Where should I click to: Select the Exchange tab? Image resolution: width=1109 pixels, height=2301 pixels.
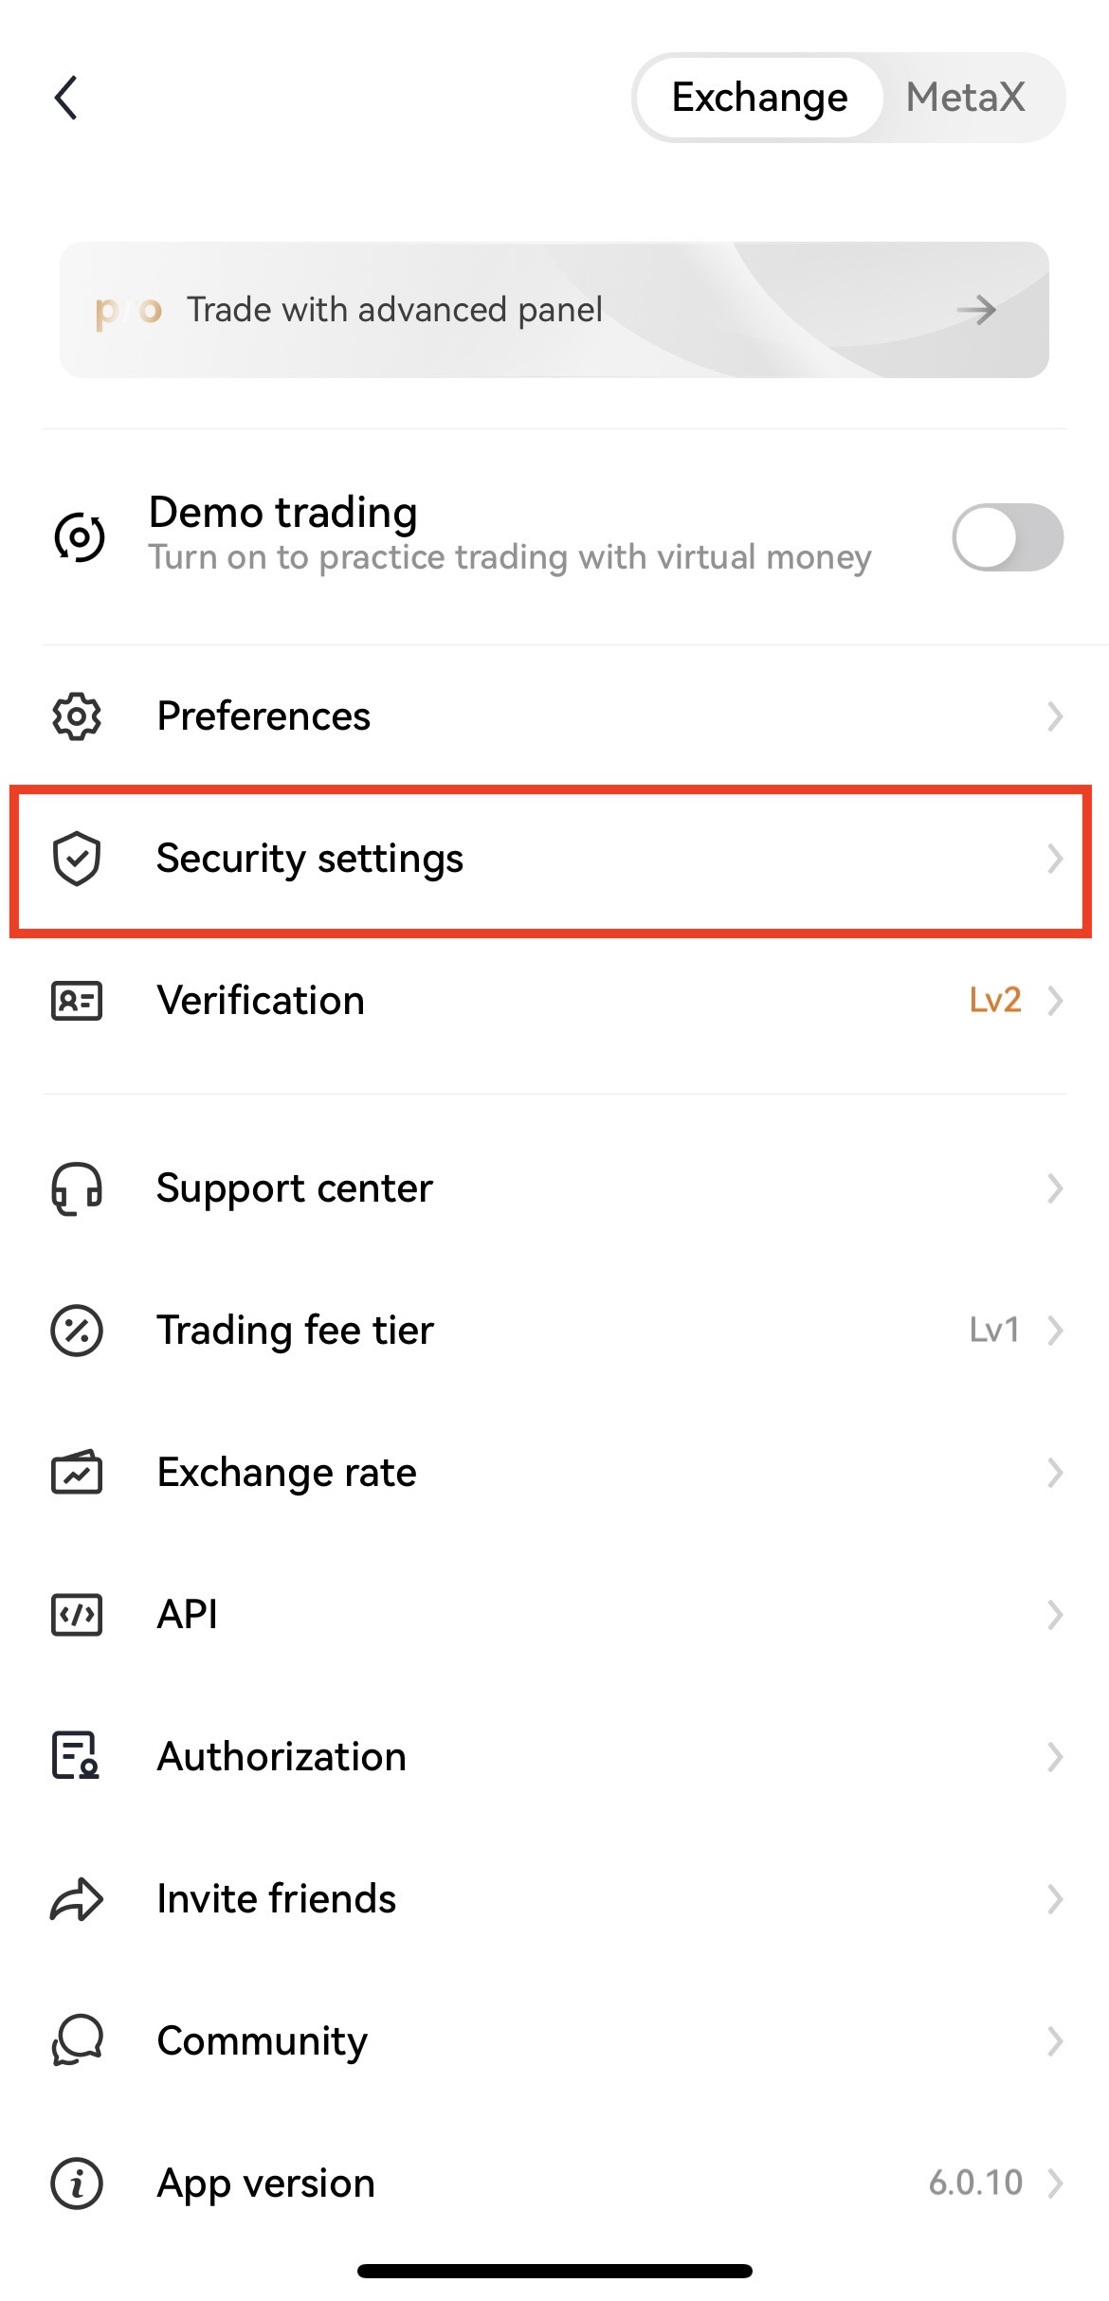pos(760,98)
